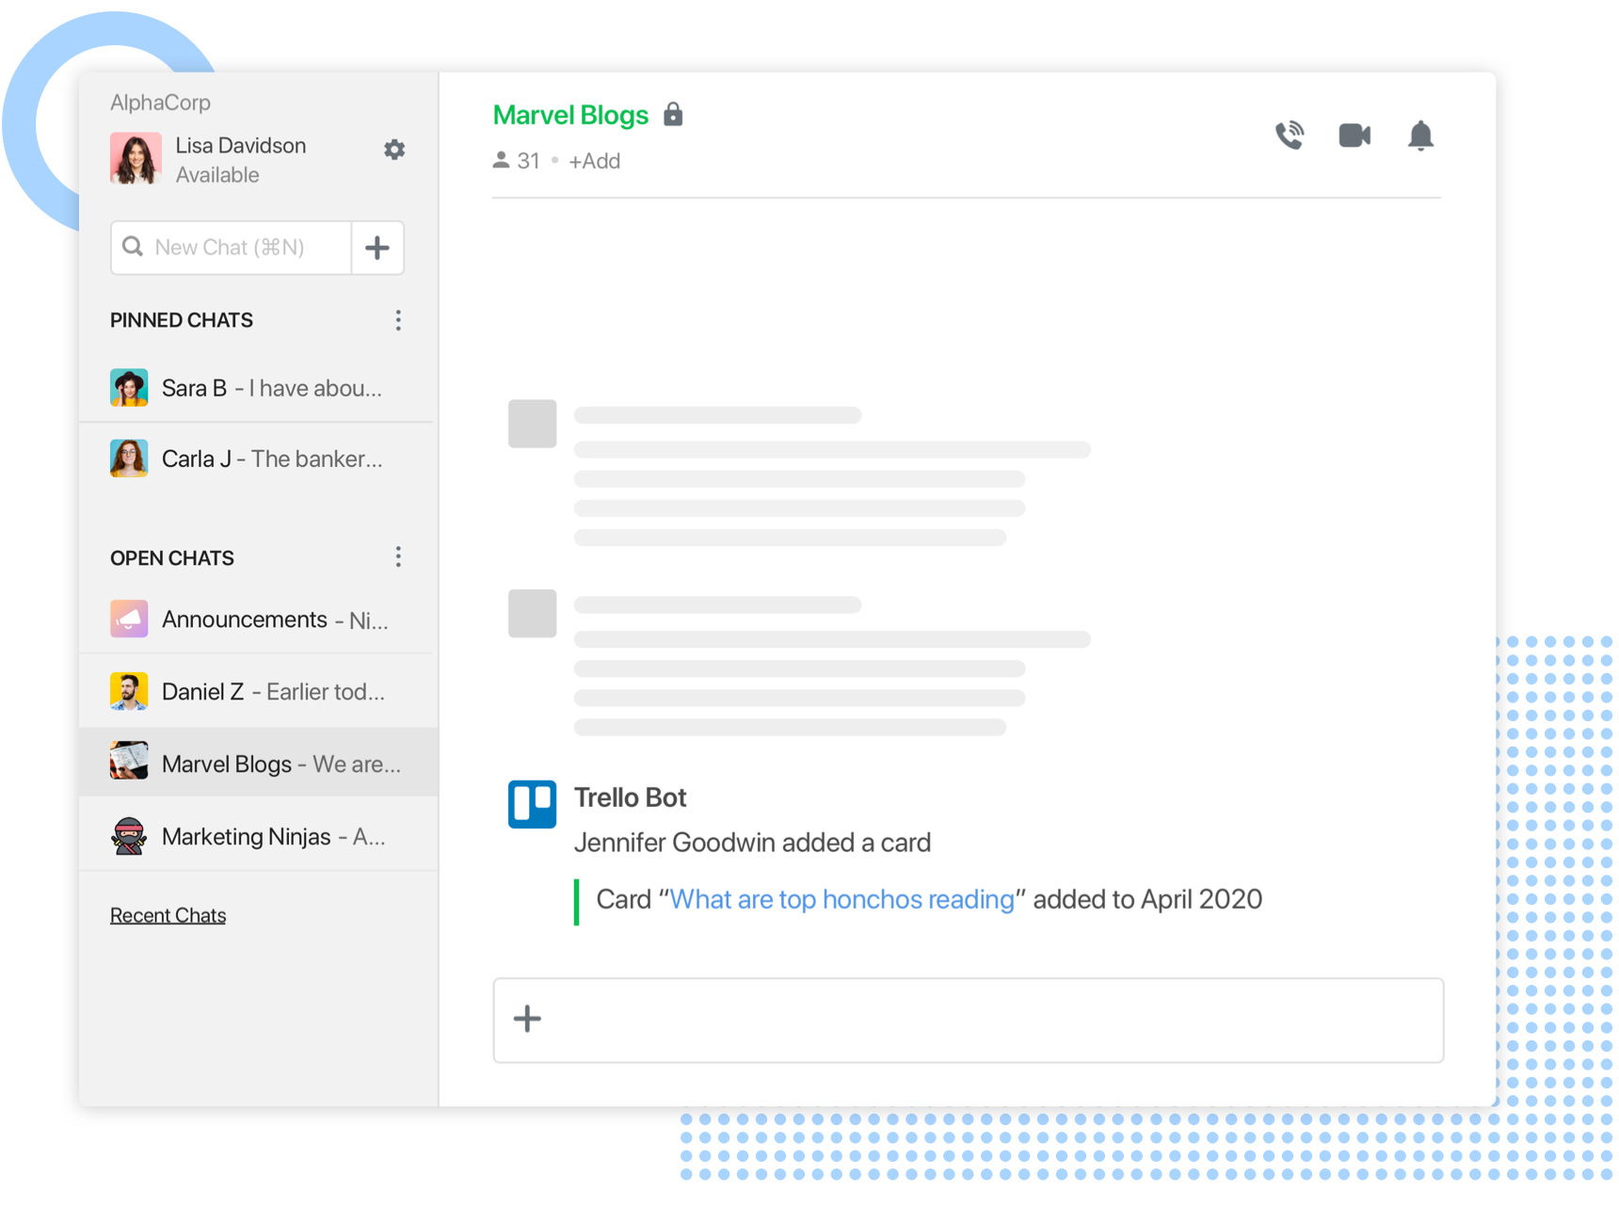Click 'Jennifer Goodwin added a card' message
The height and width of the screenshot is (1224, 1619).
[x=752, y=843]
